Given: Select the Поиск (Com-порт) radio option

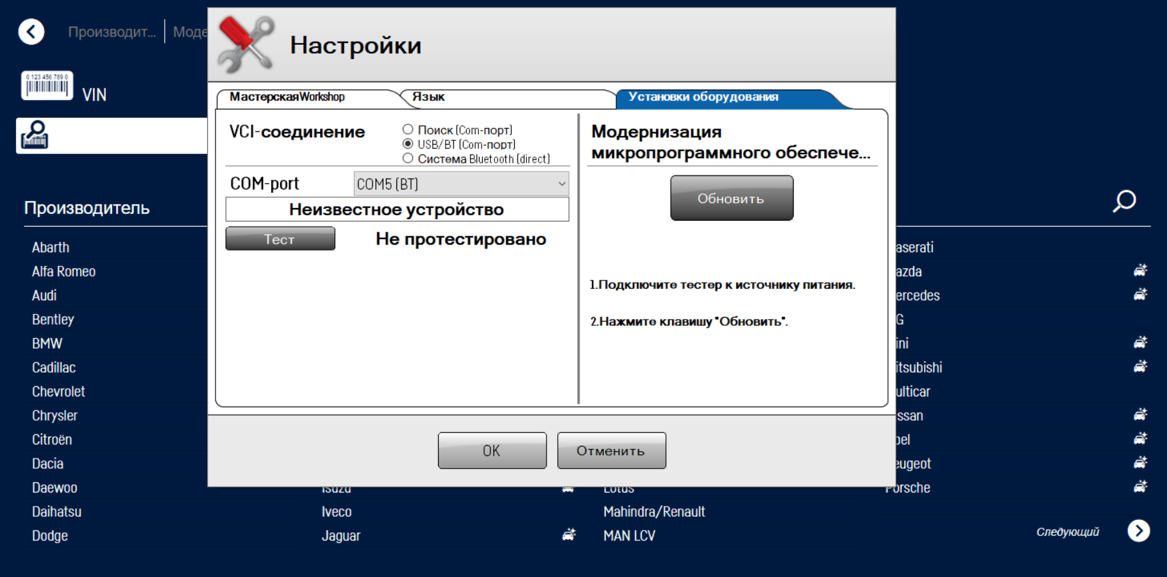Looking at the screenshot, I should (408, 130).
